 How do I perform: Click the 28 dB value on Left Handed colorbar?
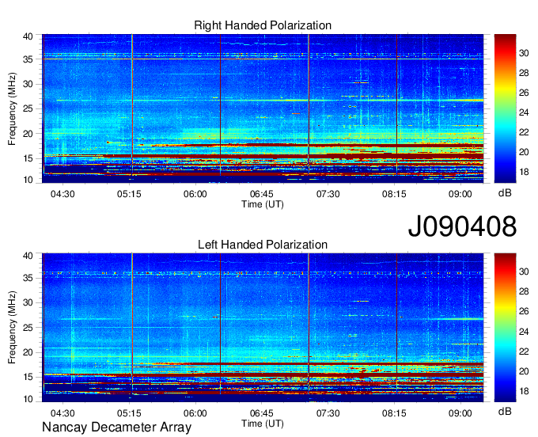coord(524,291)
